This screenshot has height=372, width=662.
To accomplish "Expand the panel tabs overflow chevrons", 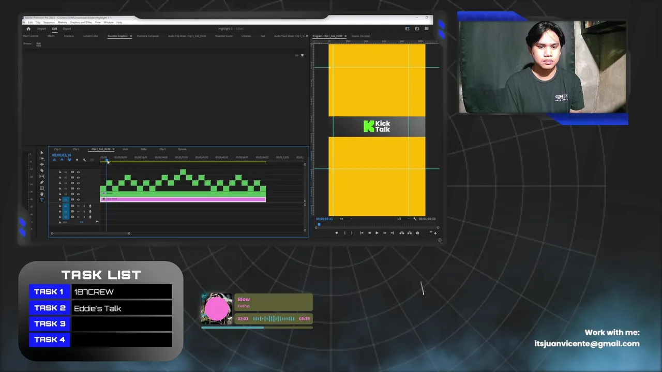I will (x=307, y=36).
